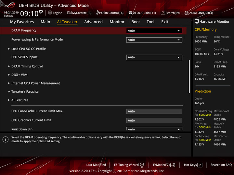Click the 36x ratio value
This screenshot has height=175, width=234.
coord(197,66)
